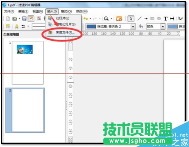Screen dimensions: 189x147
Task: Save the document with the floppy disk icon
Action: 24,19
